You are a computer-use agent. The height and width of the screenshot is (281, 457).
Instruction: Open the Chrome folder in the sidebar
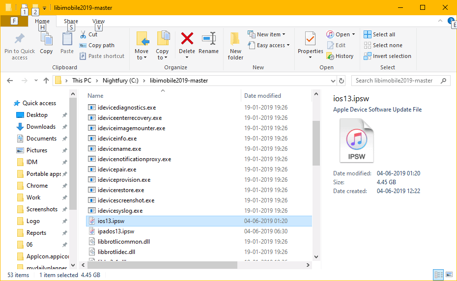pyautogui.click(x=37, y=185)
